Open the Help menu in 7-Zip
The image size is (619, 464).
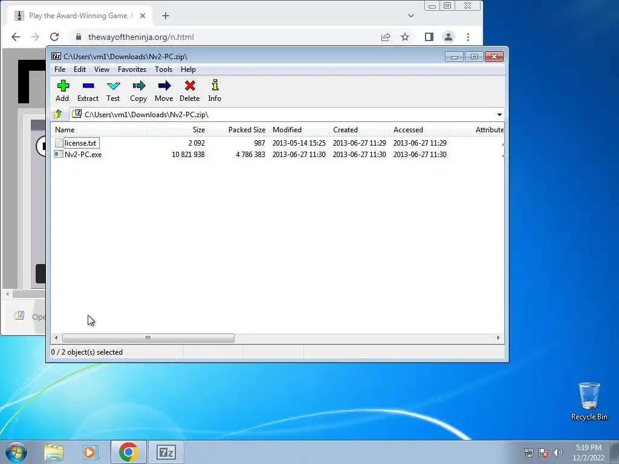[x=189, y=69]
